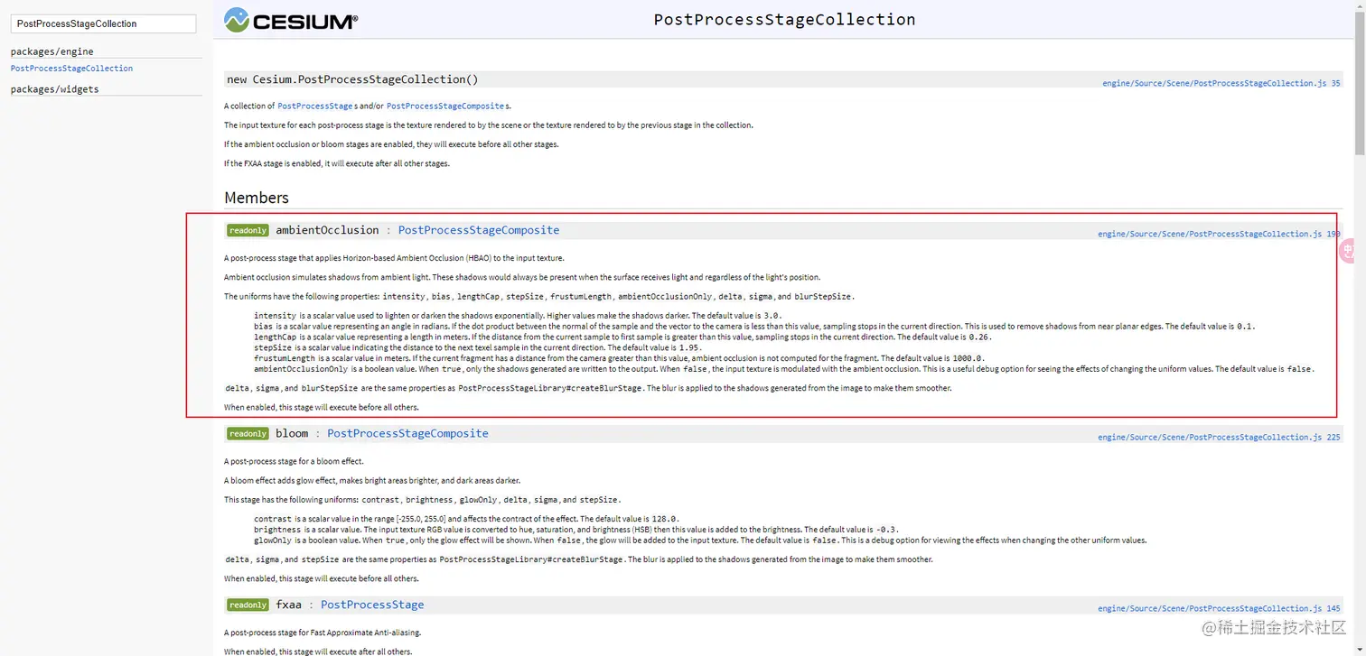The image size is (1366, 656).
Task: Click the pink floating extension icon
Action: [1348, 251]
